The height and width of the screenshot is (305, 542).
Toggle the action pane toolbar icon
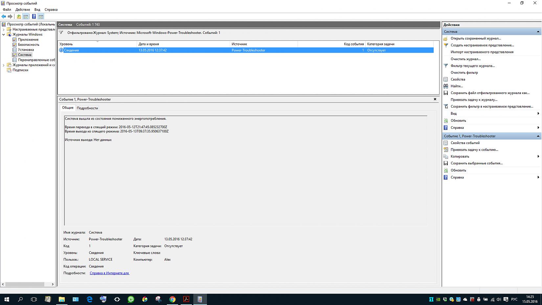point(41,16)
